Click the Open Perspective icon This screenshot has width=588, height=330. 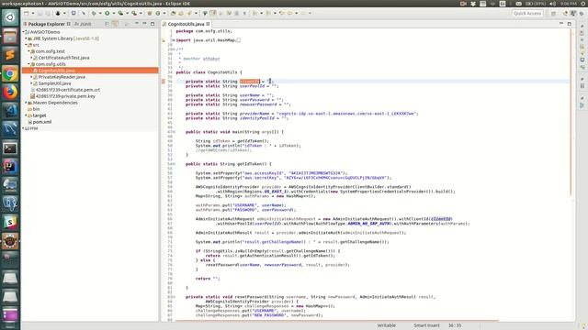click(x=553, y=13)
